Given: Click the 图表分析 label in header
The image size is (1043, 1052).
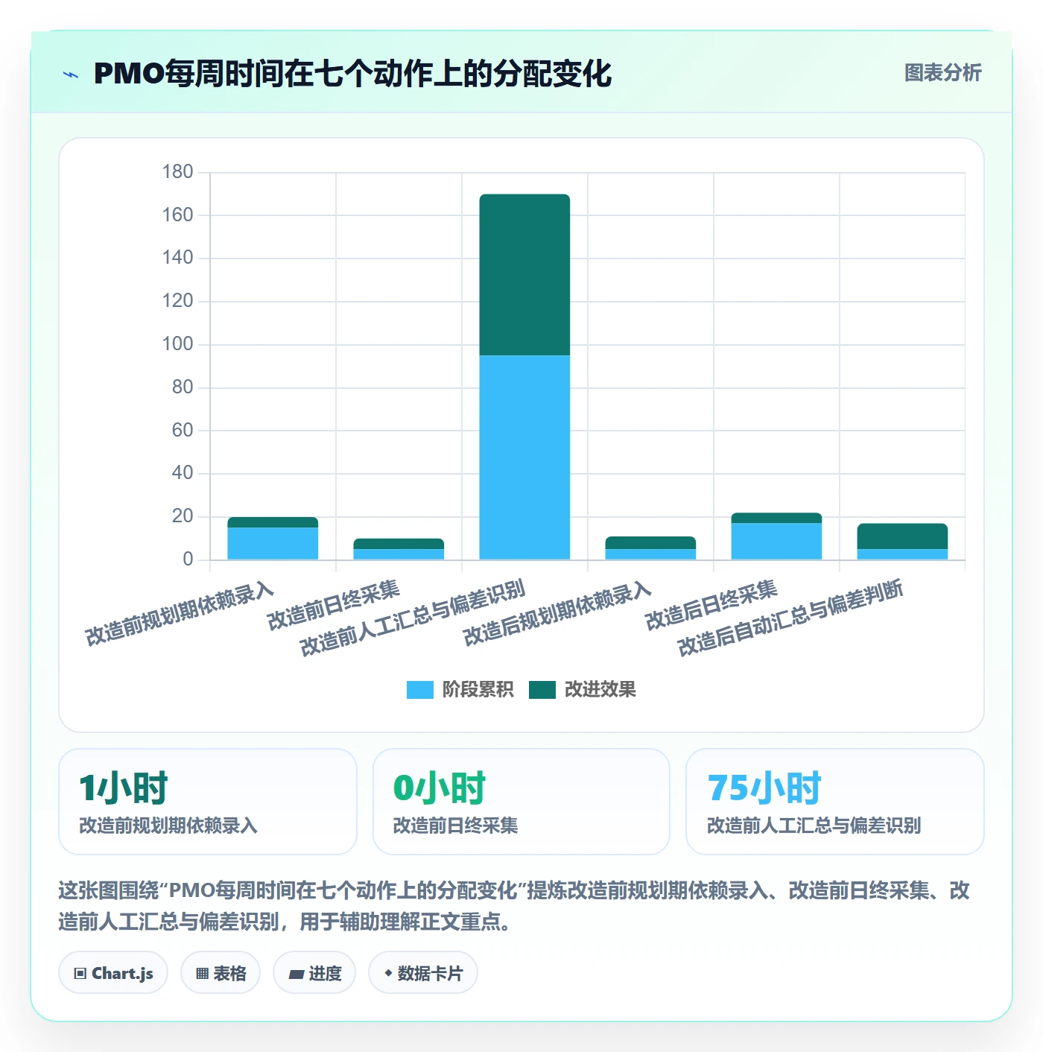Looking at the screenshot, I should pos(942,73).
